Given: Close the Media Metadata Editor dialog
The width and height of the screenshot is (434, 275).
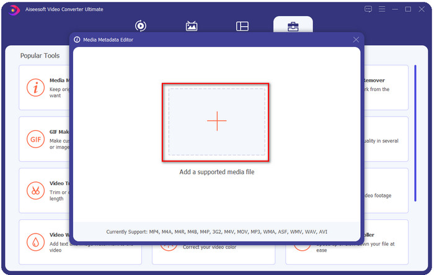Looking at the screenshot, I should [x=356, y=40].
